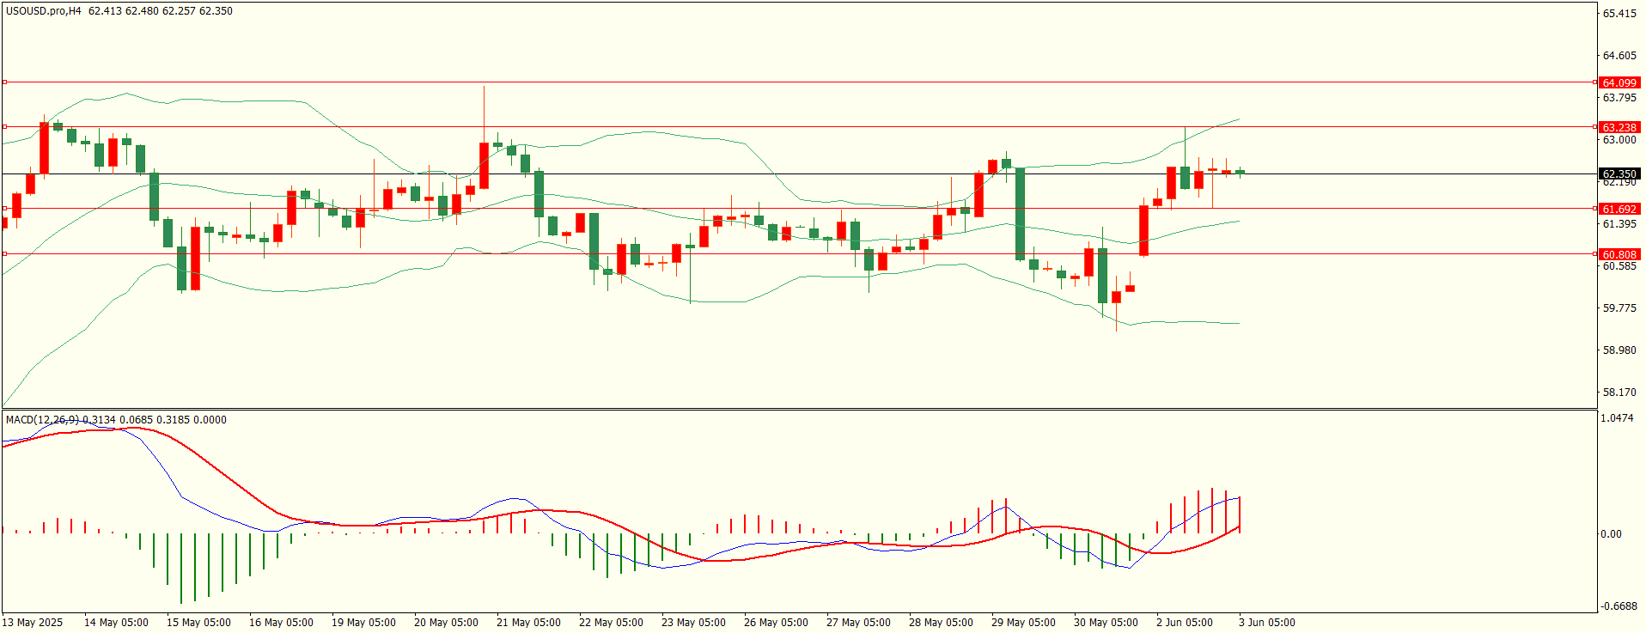Click the 63.000 price scale value
Screen dimensions: 1646x633
point(1619,140)
